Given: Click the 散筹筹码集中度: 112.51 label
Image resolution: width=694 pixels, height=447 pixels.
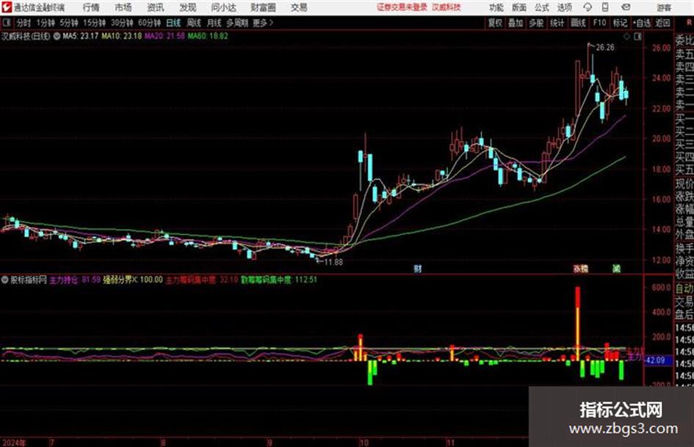Looking at the screenshot, I should pyautogui.click(x=279, y=280).
